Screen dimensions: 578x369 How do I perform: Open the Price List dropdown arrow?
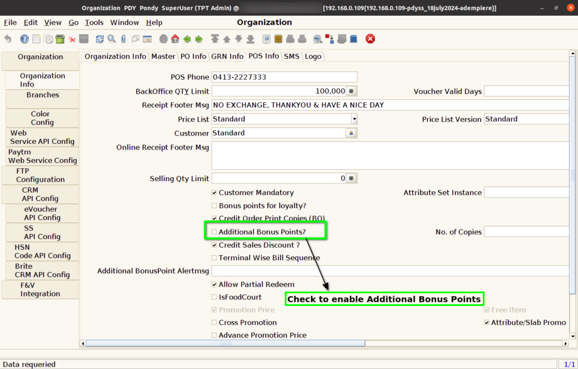pos(354,119)
